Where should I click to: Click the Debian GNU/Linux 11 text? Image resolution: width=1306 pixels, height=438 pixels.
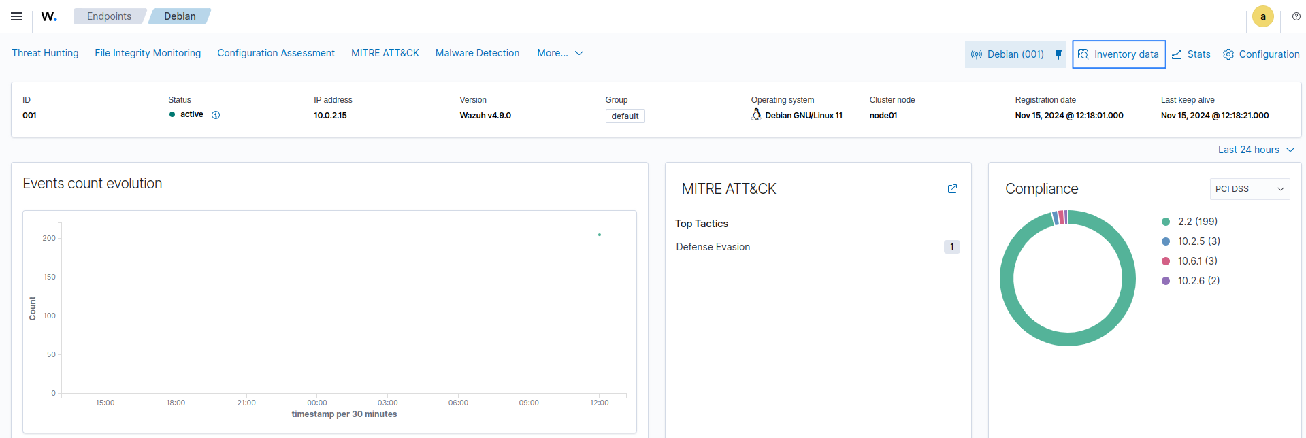[804, 116]
